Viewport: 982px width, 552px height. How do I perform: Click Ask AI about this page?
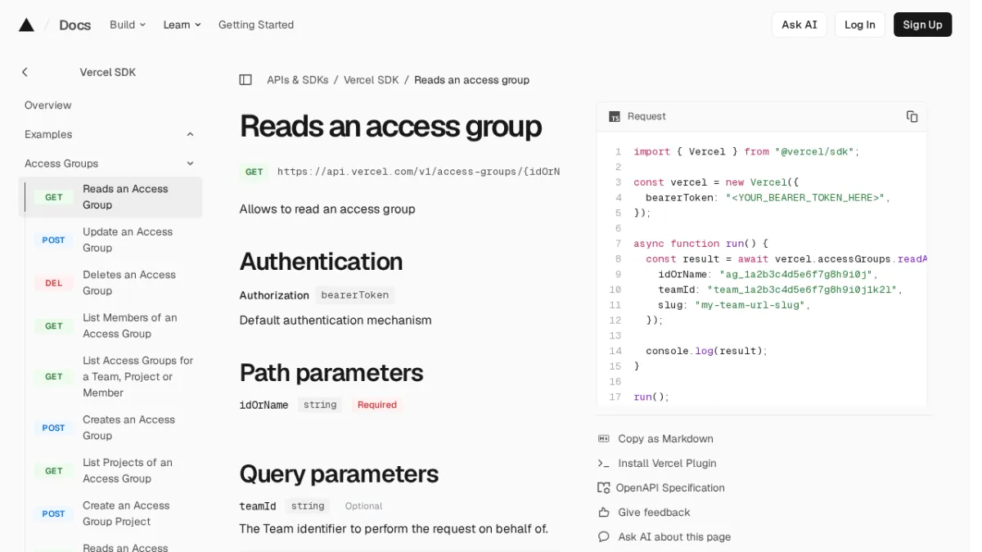(675, 537)
